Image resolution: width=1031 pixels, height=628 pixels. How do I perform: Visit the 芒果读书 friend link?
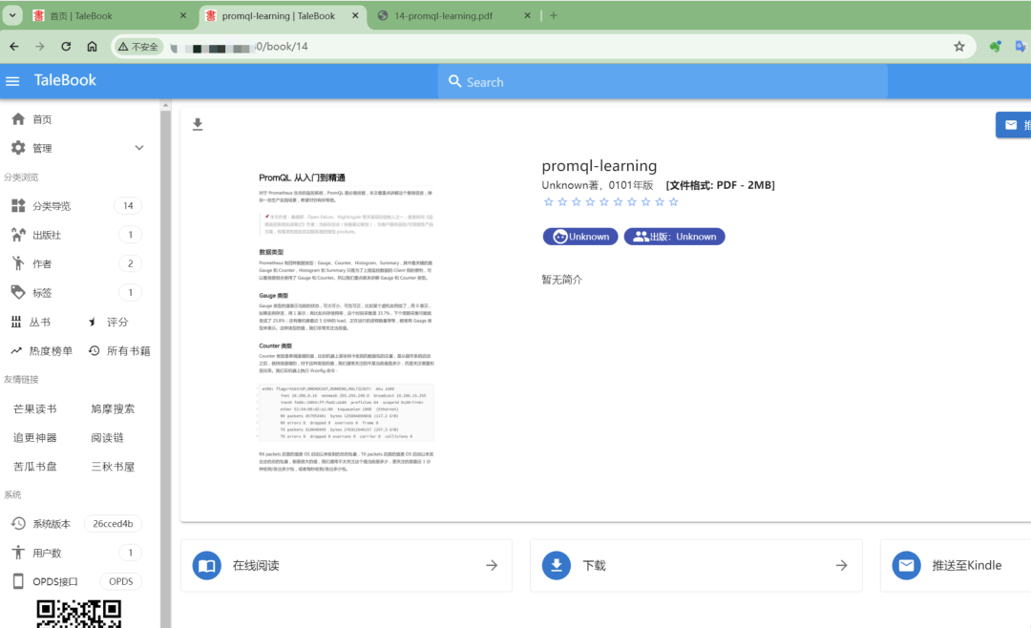tap(35, 409)
